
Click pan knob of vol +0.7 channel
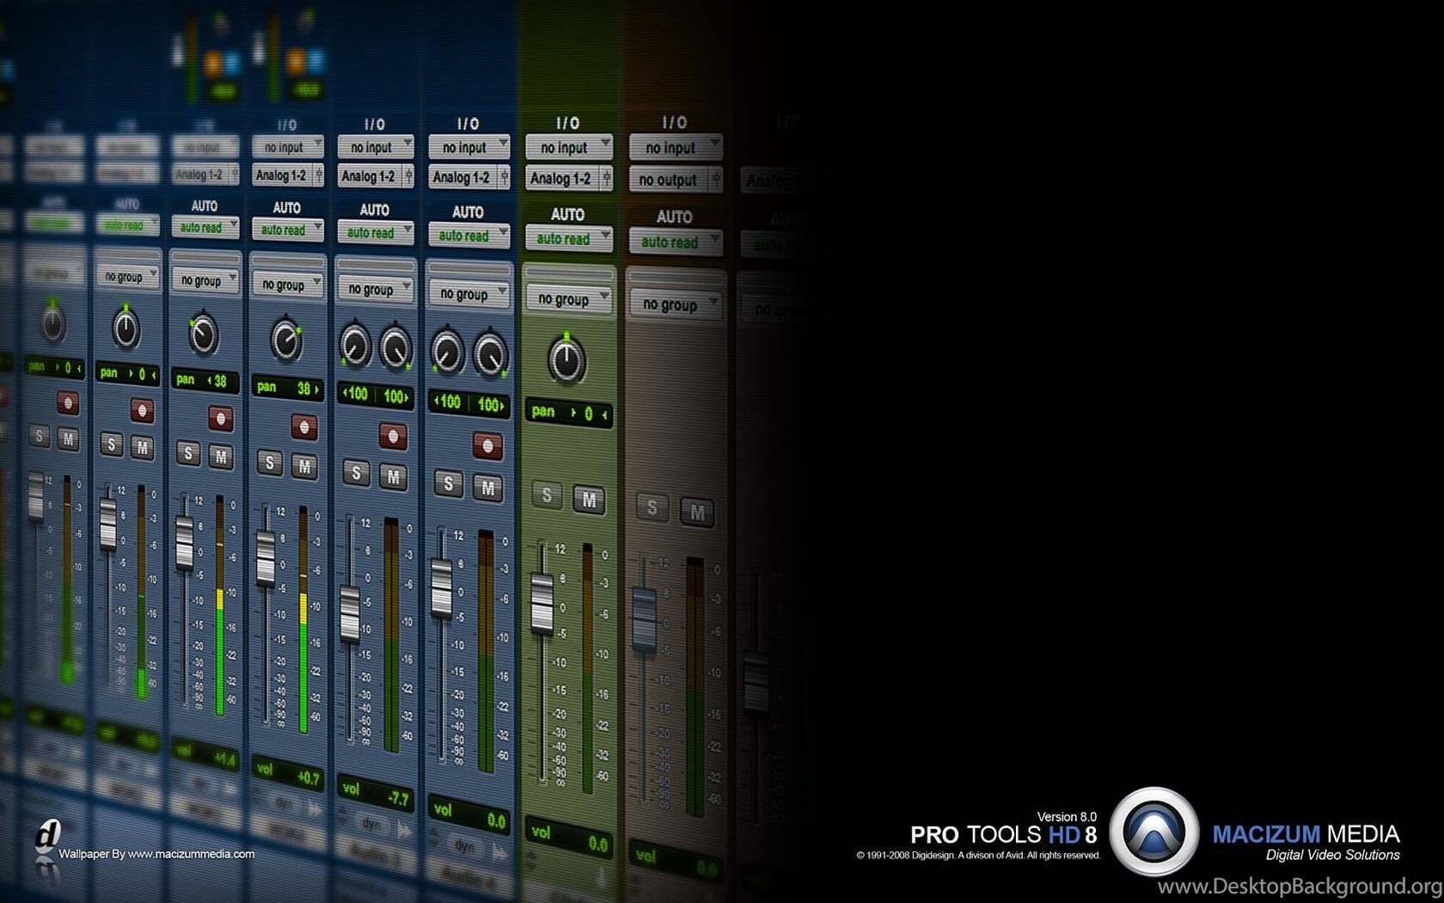(x=286, y=341)
